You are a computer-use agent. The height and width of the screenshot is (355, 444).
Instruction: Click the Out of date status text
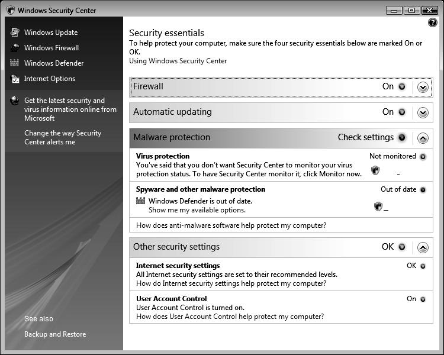(x=398, y=189)
